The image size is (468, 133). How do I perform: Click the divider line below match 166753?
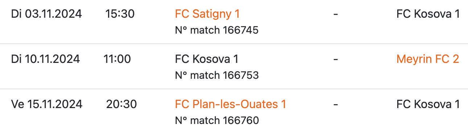pos(234,89)
